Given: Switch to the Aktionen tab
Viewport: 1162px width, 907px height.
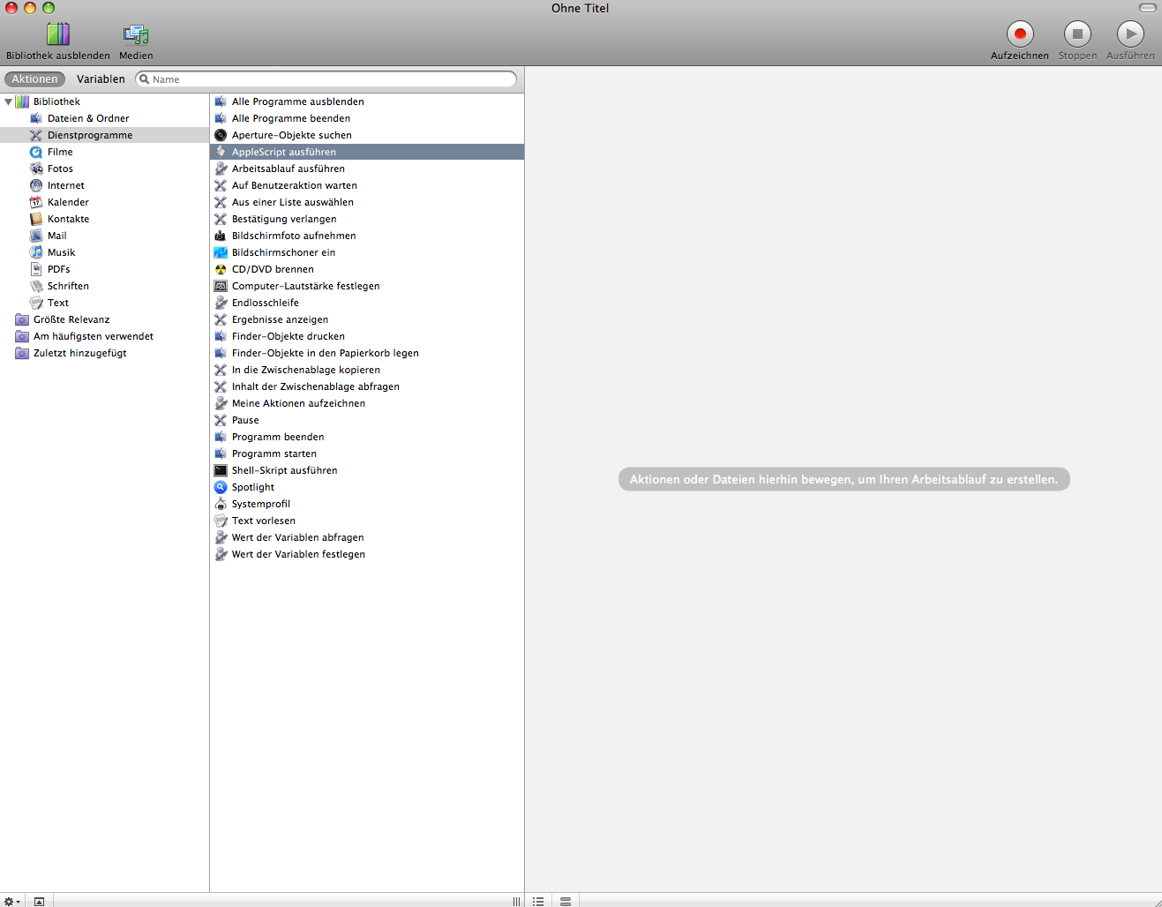Looking at the screenshot, I should click(x=34, y=79).
